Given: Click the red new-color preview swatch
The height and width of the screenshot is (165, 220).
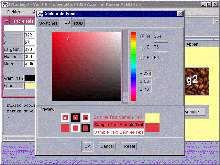Looking at the screenshot, I should click(x=152, y=128).
